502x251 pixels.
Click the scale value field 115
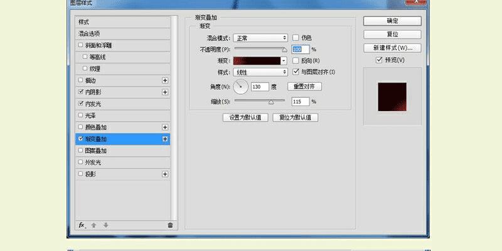point(301,102)
